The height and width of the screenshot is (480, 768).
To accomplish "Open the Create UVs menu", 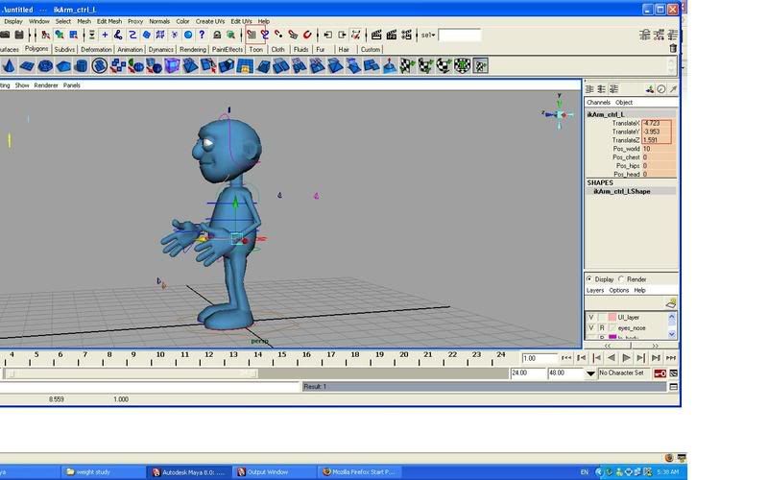I will pos(208,21).
